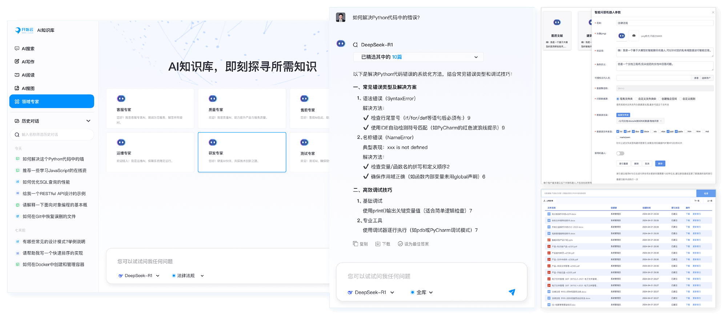Open AI写作 in the sidebar menu

coord(28,62)
